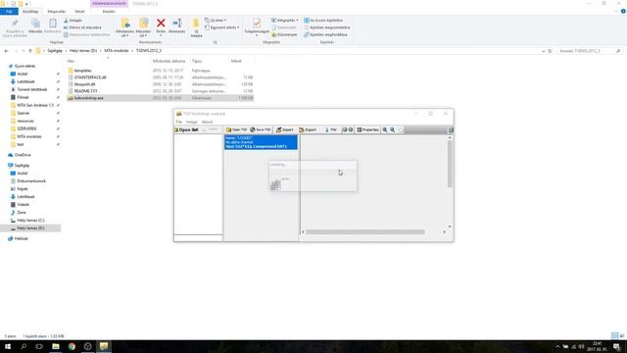The image size is (627, 353).
Task: Click Kijelölés megszüntetése in ribbon
Action: (326, 27)
